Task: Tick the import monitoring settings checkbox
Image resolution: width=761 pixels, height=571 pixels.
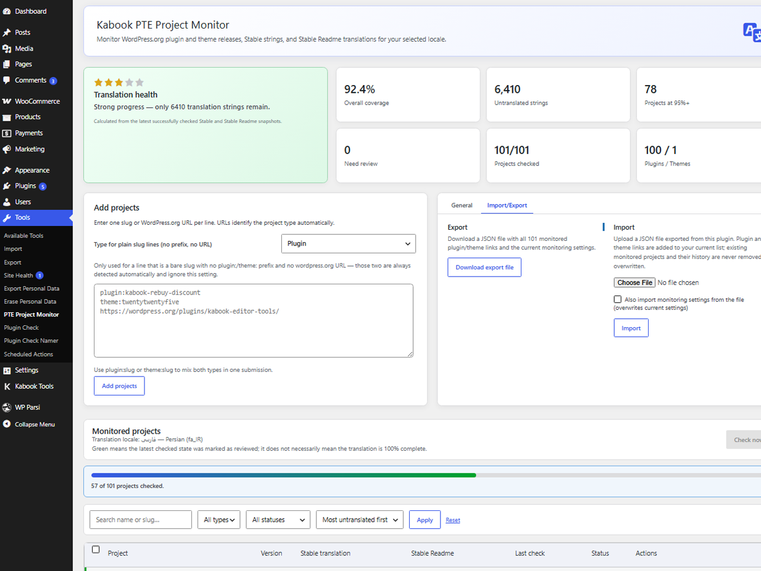Action: pyautogui.click(x=618, y=299)
